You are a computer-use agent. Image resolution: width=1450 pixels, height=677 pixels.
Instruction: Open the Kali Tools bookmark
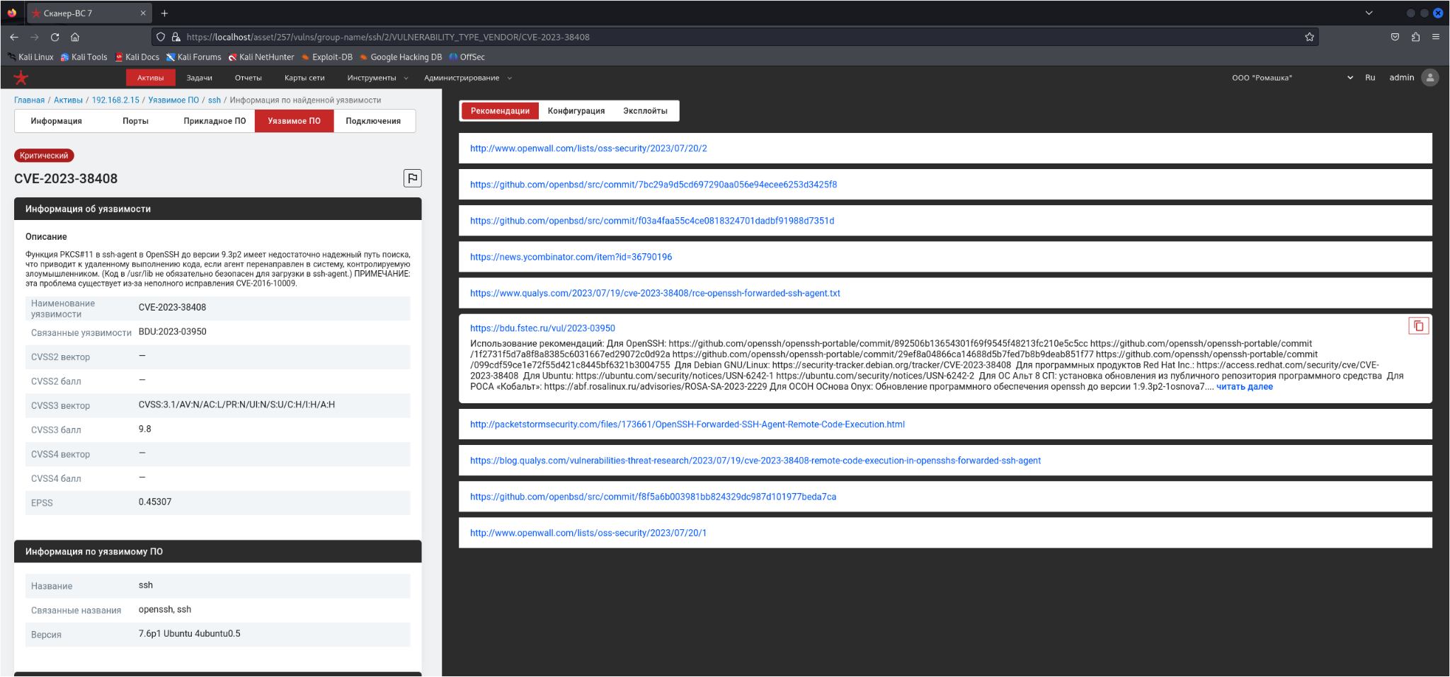click(x=84, y=57)
